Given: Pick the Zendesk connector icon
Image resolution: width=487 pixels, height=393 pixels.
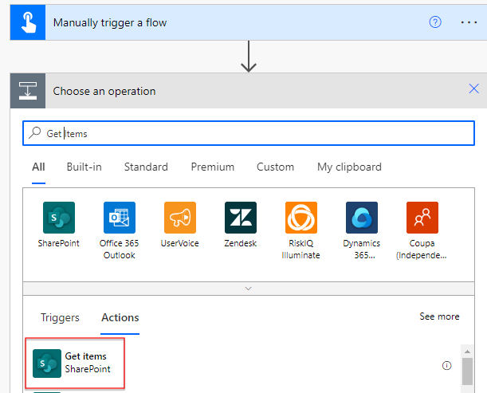Looking at the screenshot, I should click(241, 218).
